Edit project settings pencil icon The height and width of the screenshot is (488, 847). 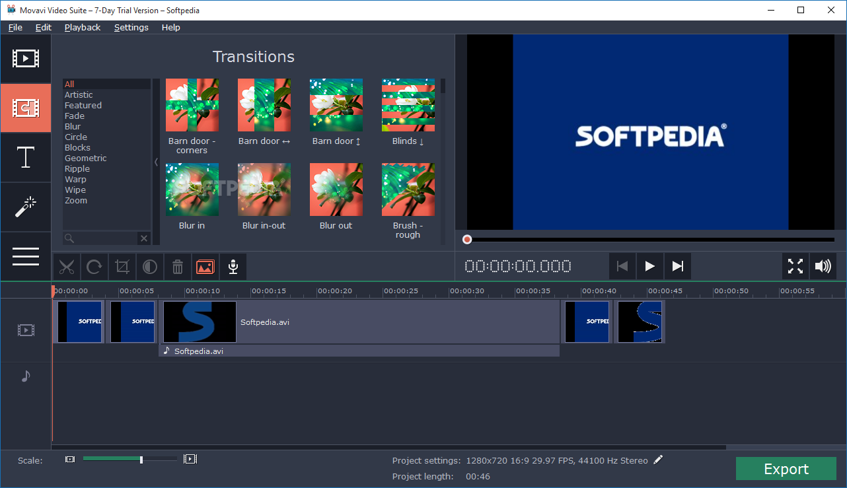coord(658,460)
